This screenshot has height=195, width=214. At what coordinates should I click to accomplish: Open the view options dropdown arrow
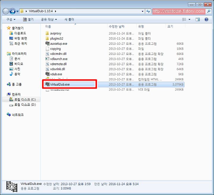pyautogui.click(x=189, y=20)
